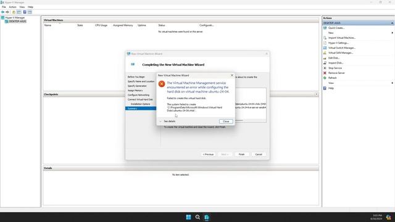Image resolution: width=395 pixels, height=222 pixels.
Task: Go back using the toolbar arrow
Action: 2,12
